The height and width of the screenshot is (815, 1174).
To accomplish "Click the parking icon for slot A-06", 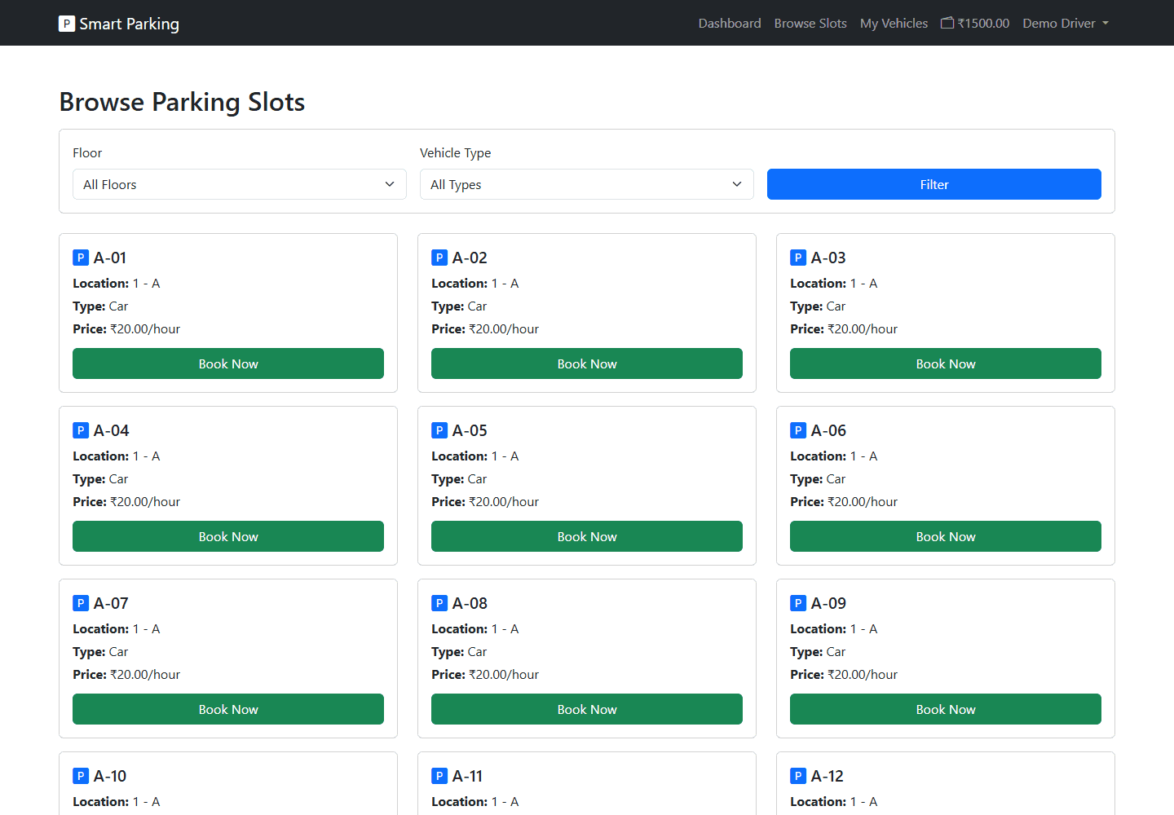I will tap(798, 430).
